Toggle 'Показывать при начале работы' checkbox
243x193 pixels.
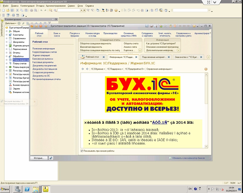tap(82, 151)
